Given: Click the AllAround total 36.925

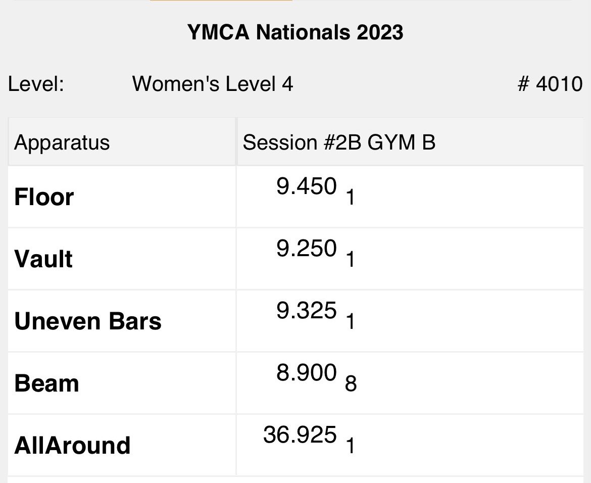Looking at the screenshot, I should pos(300,434).
